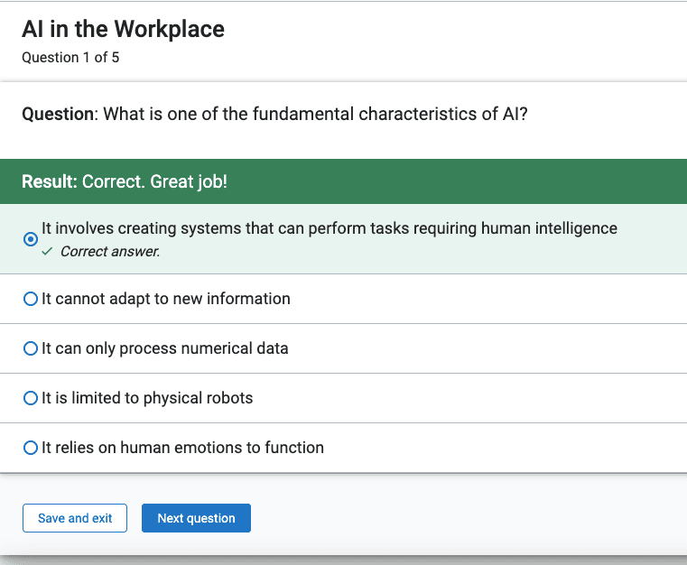687x565 pixels.
Task: Click the green checkmark beside Correct answer
Action: (47, 252)
